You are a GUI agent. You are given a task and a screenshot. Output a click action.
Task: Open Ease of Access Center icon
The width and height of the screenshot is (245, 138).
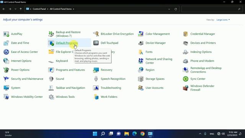tap(6, 52)
